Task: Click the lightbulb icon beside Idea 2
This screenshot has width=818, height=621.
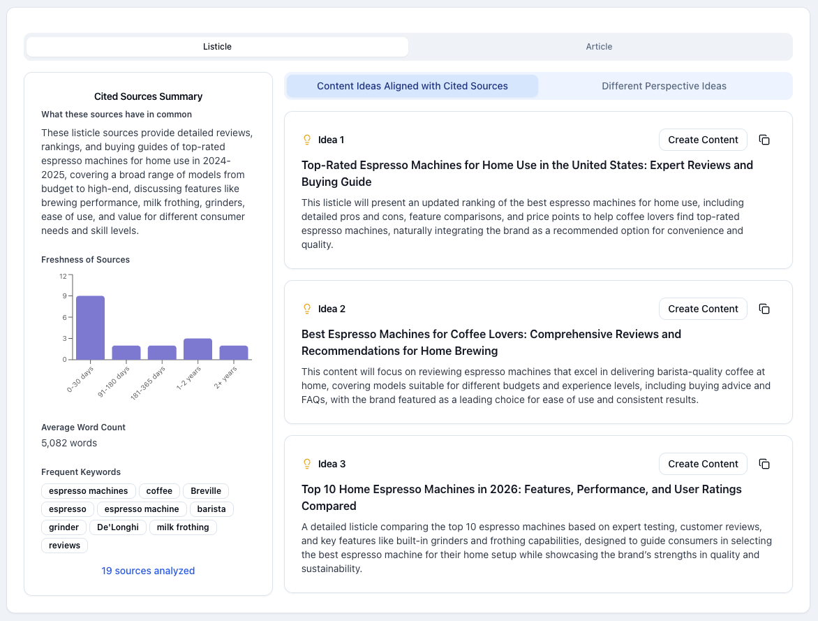Action: pos(306,308)
